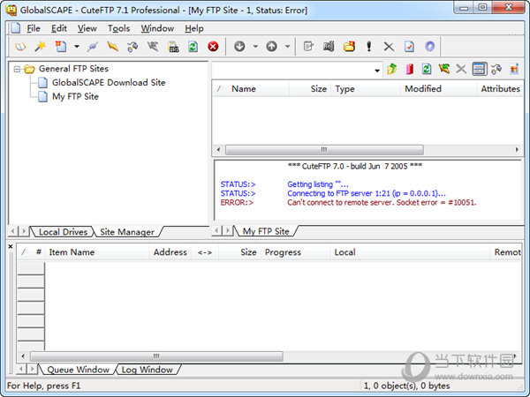The image size is (530, 397).
Task: Click the URL paste clipboard icon
Action: point(173,46)
